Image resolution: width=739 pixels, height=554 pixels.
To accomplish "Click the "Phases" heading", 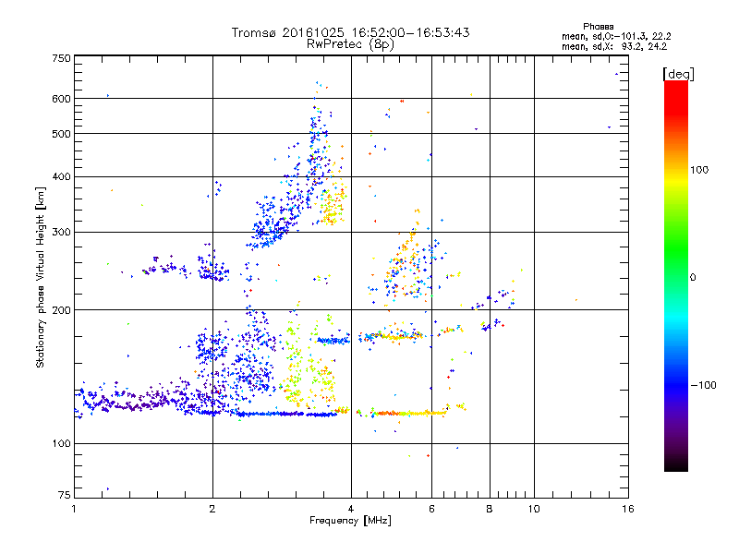I will pos(598,27).
